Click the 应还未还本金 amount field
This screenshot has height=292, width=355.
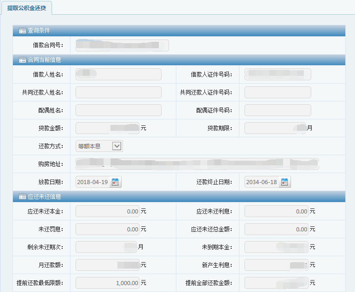point(107,211)
